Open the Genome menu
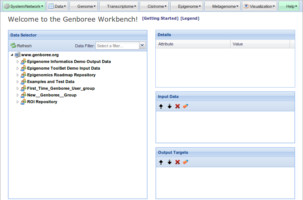Viewport: 303px width, 200px height. 84,6
